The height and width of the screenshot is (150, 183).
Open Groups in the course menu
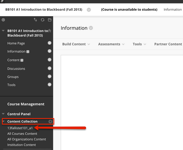tap(13, 77)
